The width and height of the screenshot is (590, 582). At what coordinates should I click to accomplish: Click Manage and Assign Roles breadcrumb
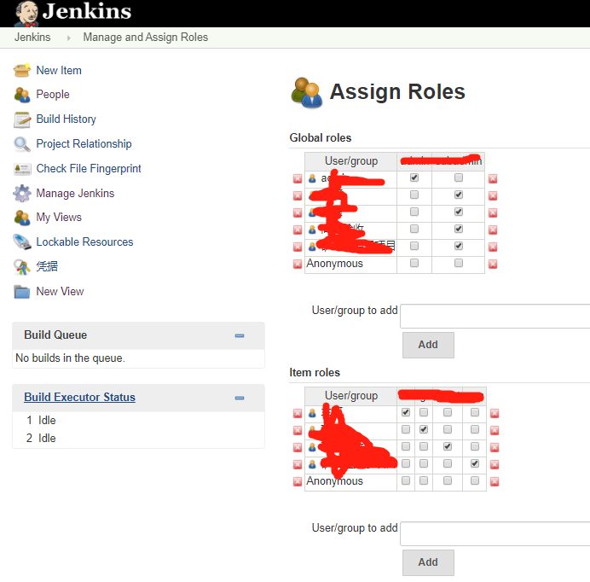tap(145, 38)
